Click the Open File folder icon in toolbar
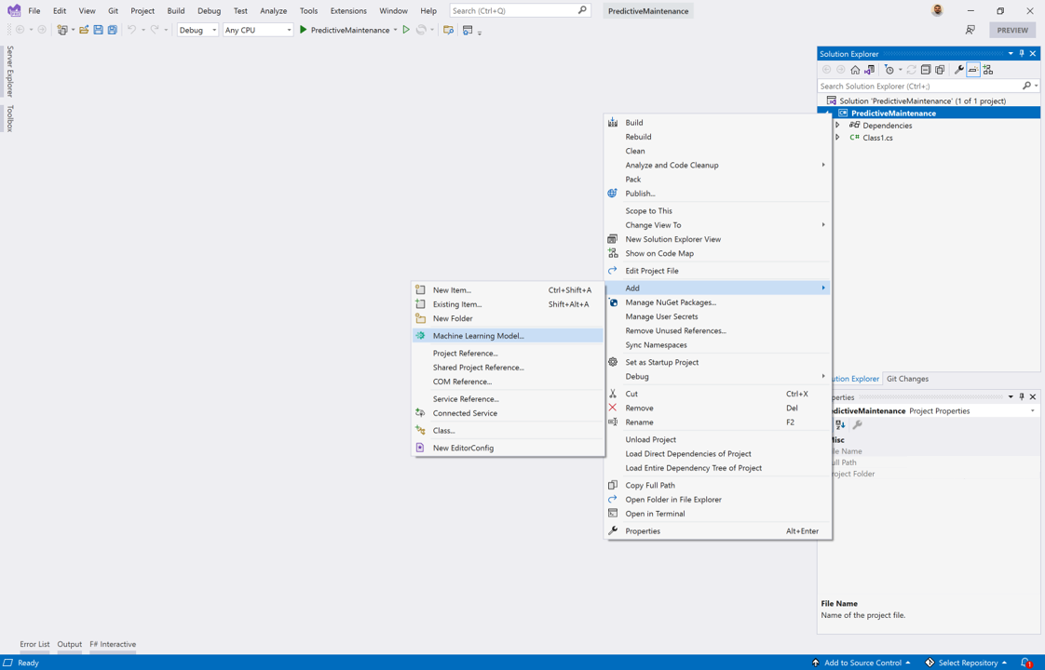Image resolution: width=1045 pixels, height=670 pixels. click(x=84, y=30)
